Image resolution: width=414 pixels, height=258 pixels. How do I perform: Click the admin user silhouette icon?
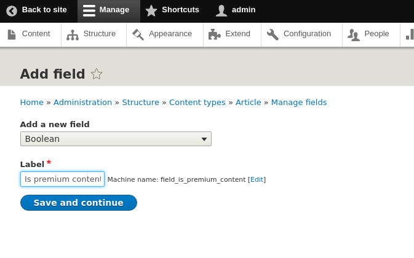221,11
